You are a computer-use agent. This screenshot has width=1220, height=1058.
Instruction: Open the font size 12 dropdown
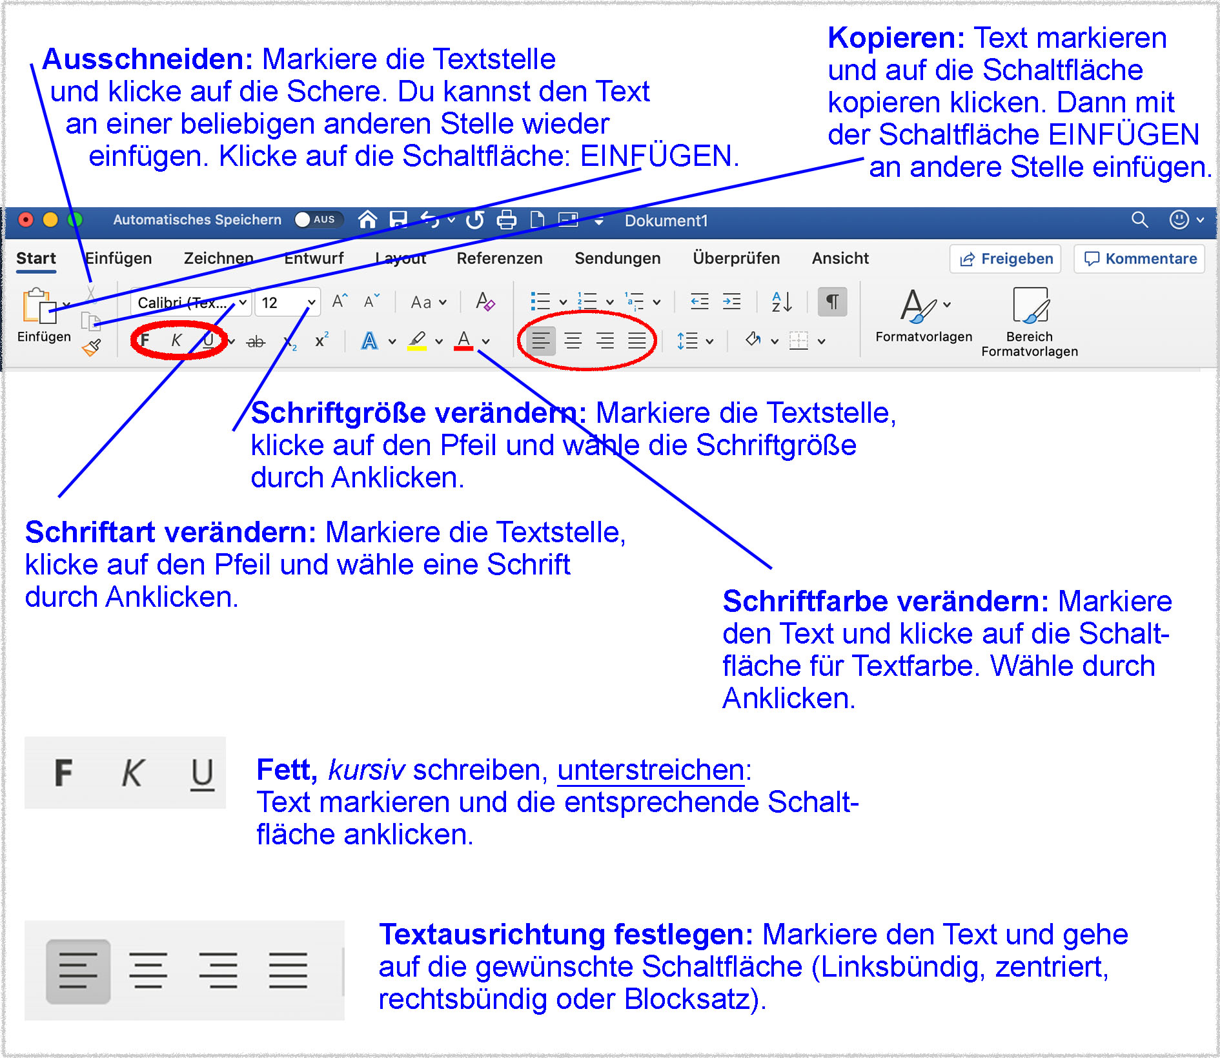pyautogui.click(x=311, y=302)
